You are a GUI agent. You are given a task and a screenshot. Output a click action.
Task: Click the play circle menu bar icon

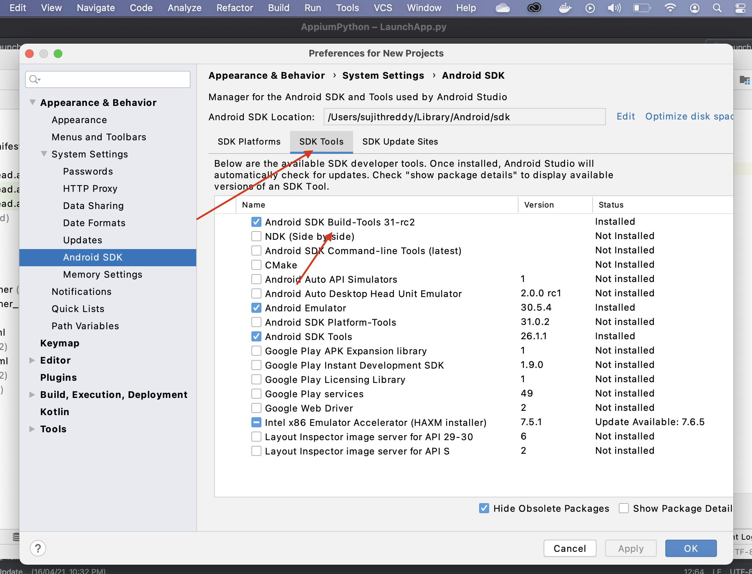click(590, 8)
